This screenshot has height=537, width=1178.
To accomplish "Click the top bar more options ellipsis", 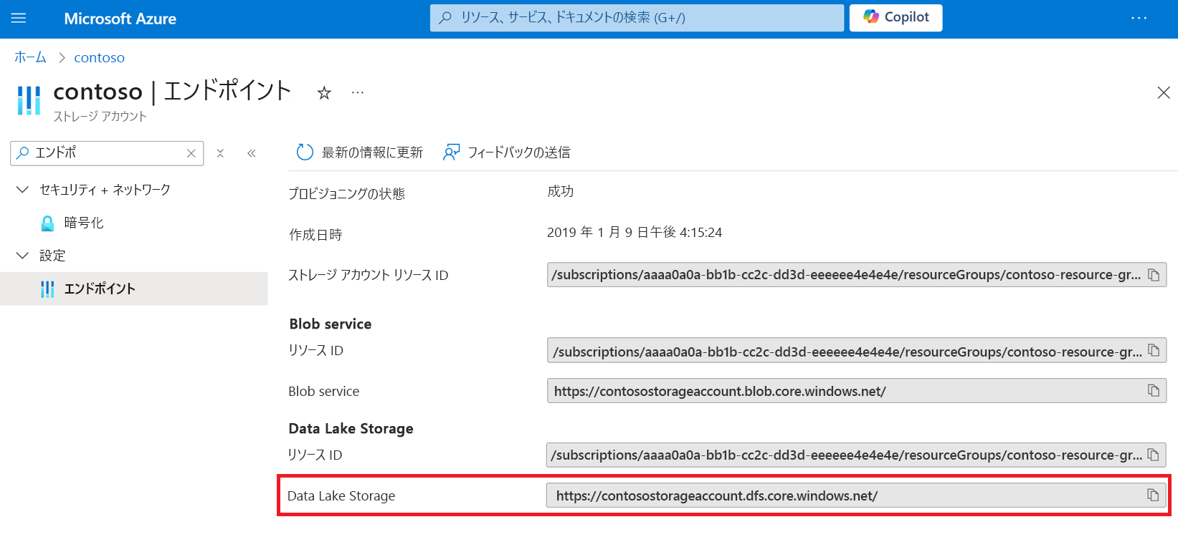I will point(1139,19).
